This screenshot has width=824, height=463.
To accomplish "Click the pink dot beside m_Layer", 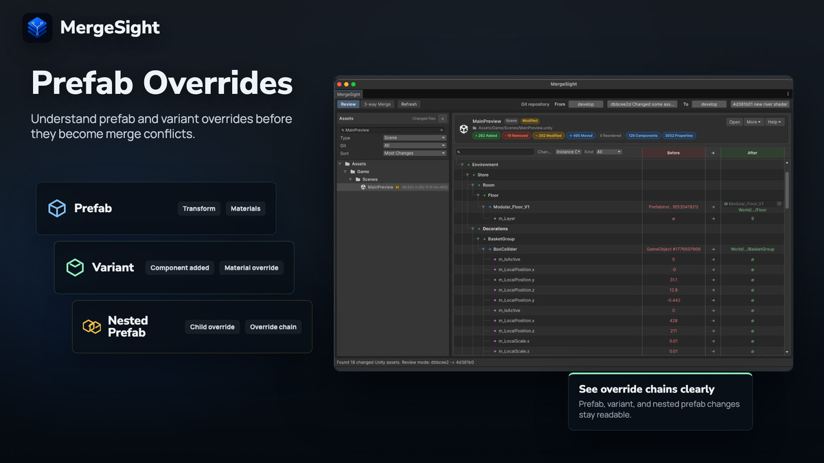I will (495, 219).
